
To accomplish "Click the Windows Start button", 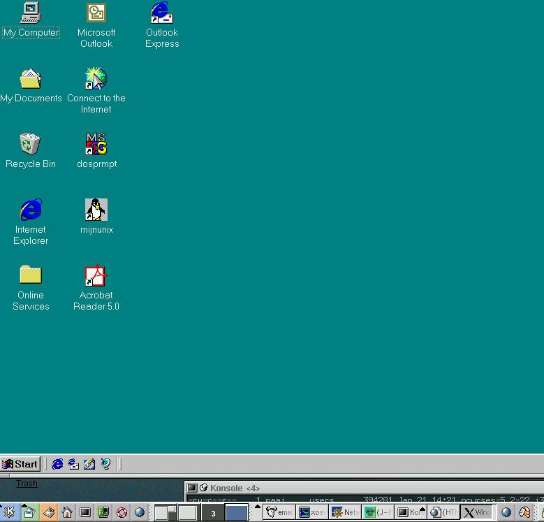I will [20, 464].
